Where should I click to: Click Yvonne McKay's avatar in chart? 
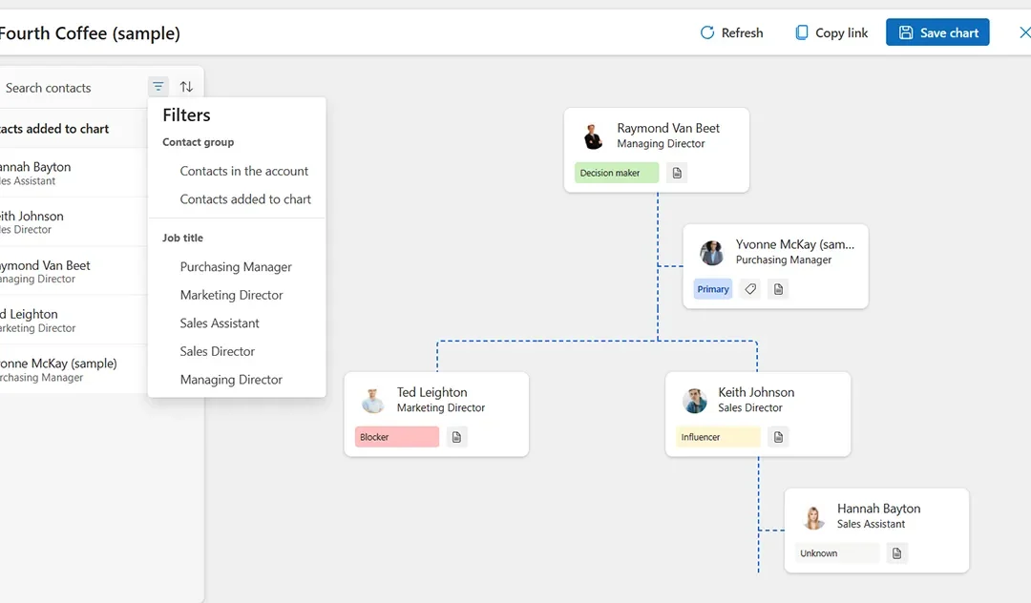pos(711,253)
